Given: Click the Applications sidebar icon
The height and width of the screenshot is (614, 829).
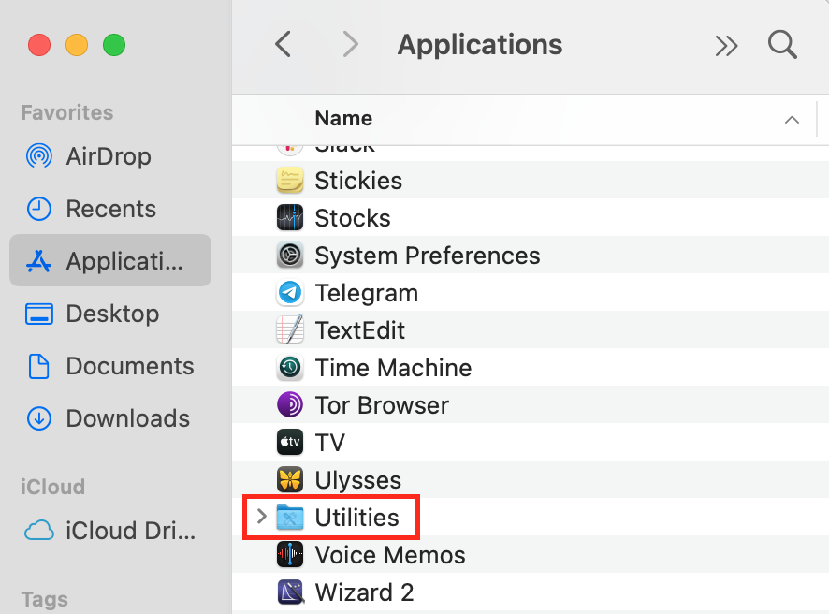Looking at the screenshot, I should point(38,261).
